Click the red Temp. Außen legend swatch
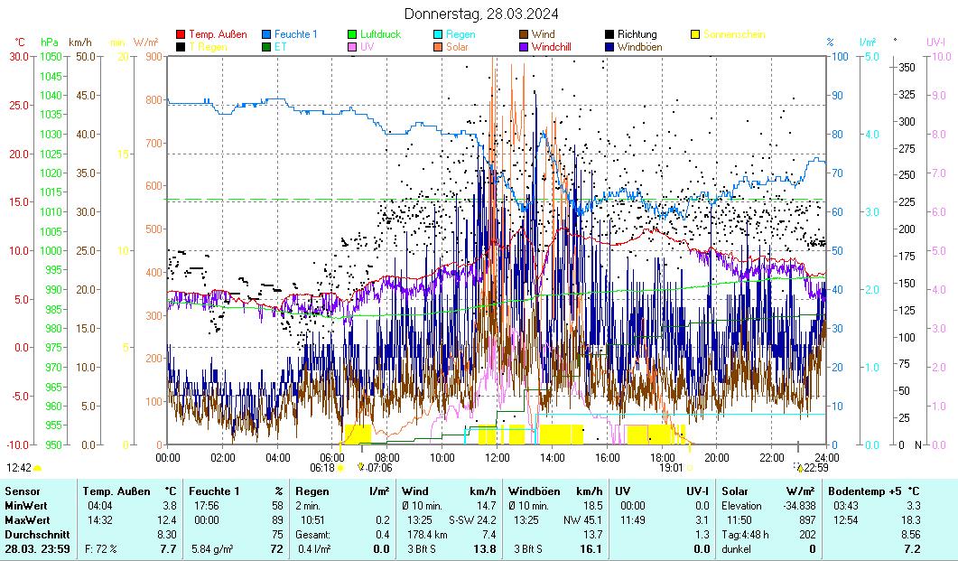The height and width of the screenshot is (561, 958). [x=181, y=34]
